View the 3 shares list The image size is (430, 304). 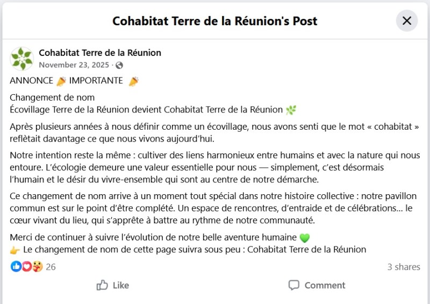(x=404, y=267)
